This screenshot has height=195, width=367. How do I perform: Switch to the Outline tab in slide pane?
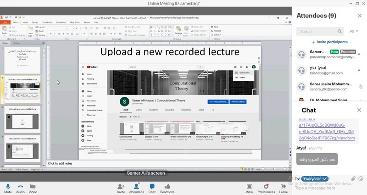[x=16, y=43]
